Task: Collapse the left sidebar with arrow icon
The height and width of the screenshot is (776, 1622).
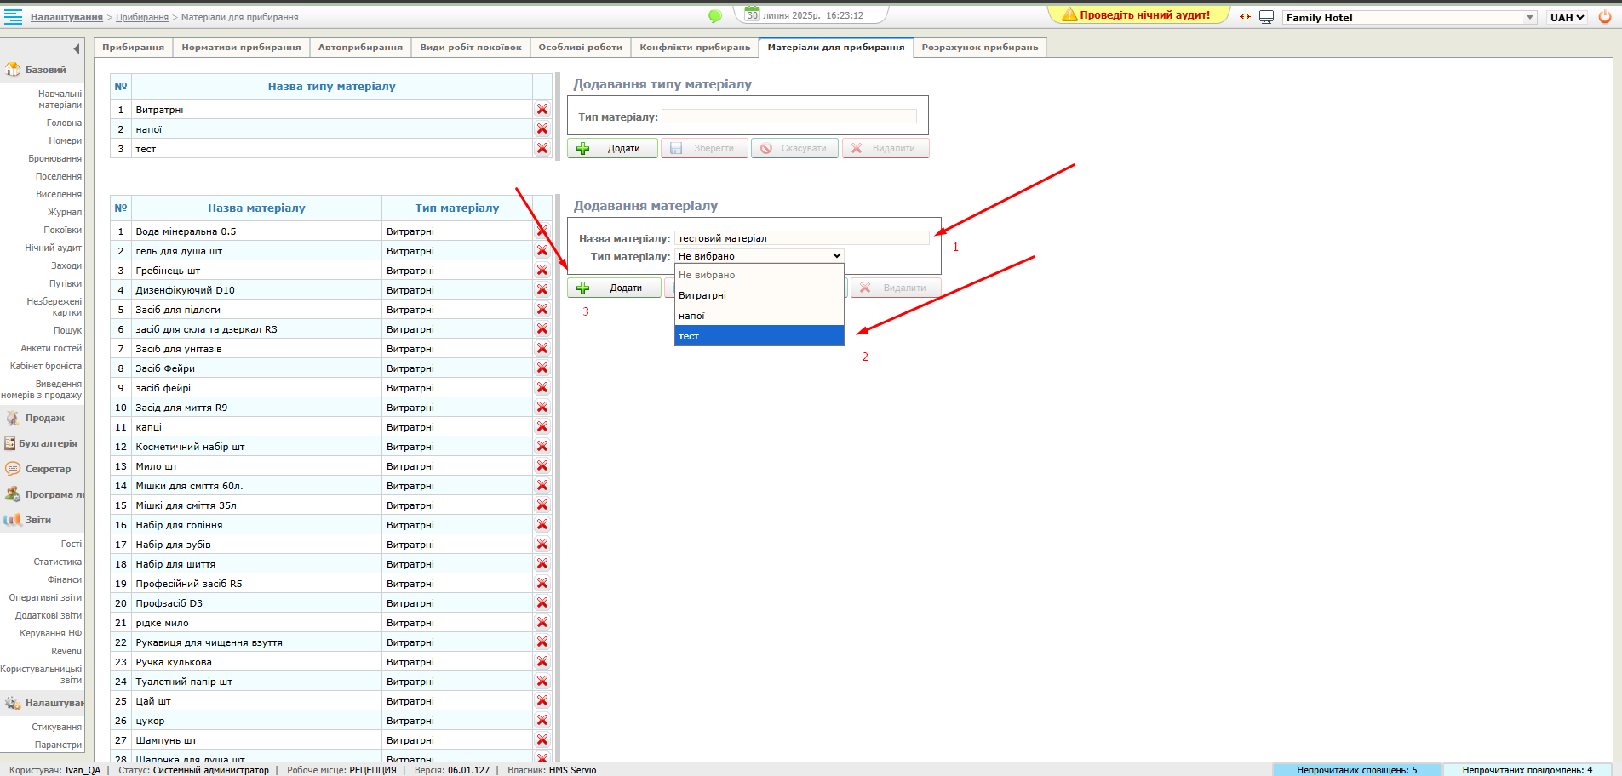Action: 77,48
